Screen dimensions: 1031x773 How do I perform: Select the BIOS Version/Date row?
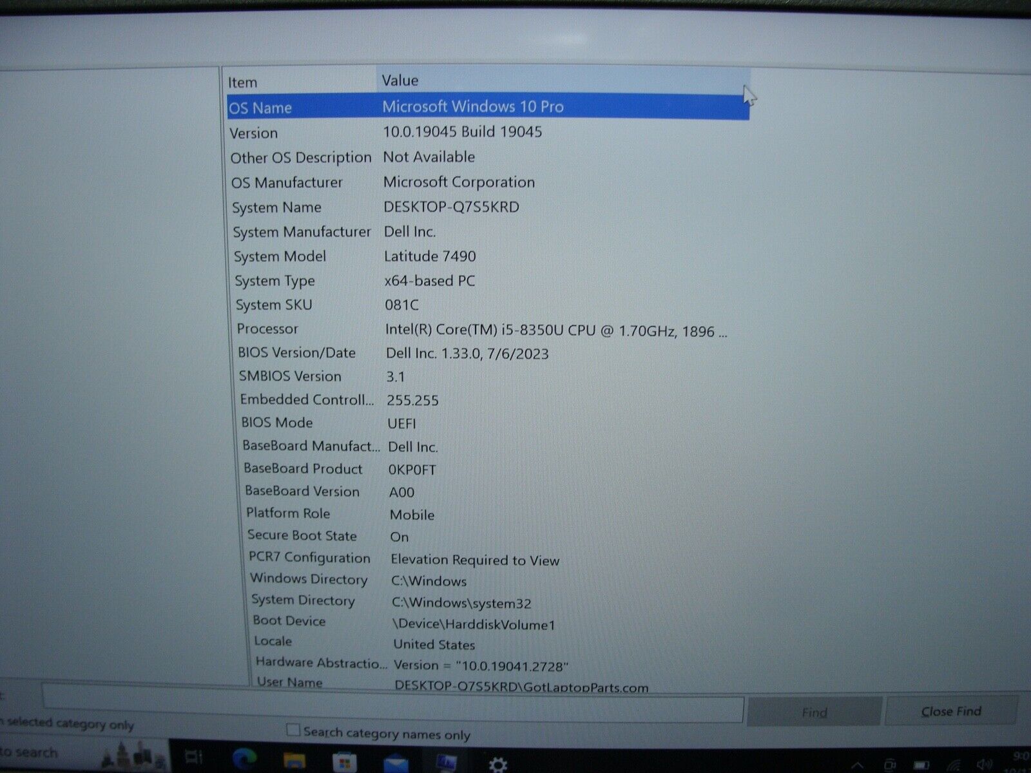click(494, 353)
